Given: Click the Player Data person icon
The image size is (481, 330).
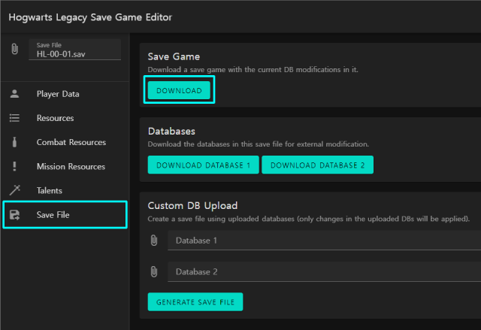Looking at the screenshot, I should (14, 93).
